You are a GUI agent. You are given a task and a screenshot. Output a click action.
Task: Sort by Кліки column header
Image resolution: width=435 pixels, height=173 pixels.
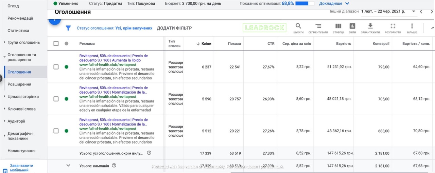pyautogui.click(x=204, y=44)
